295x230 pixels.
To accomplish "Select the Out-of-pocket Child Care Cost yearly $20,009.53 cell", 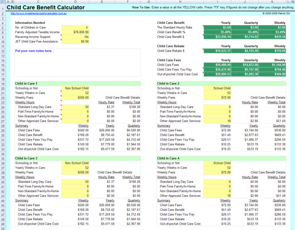I will point(218,74).
